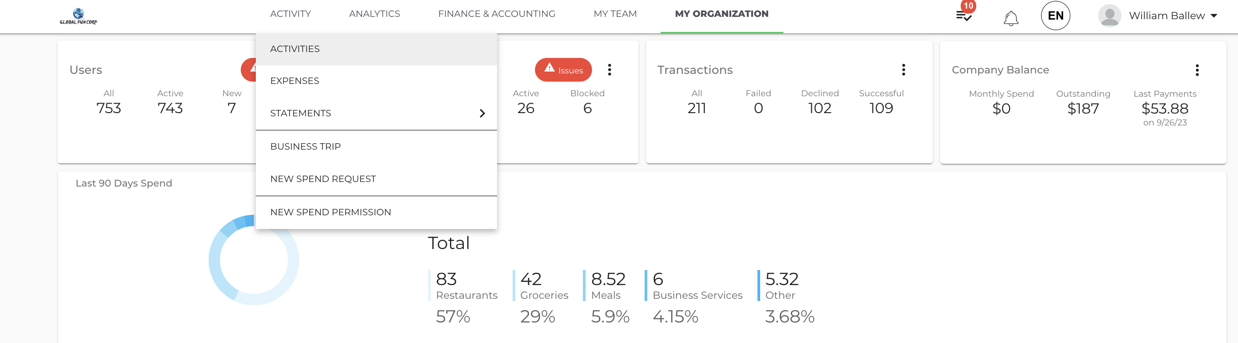Choose New Spend Permission menu item
Screen dimensions: 1238x343
pos(376,212)
